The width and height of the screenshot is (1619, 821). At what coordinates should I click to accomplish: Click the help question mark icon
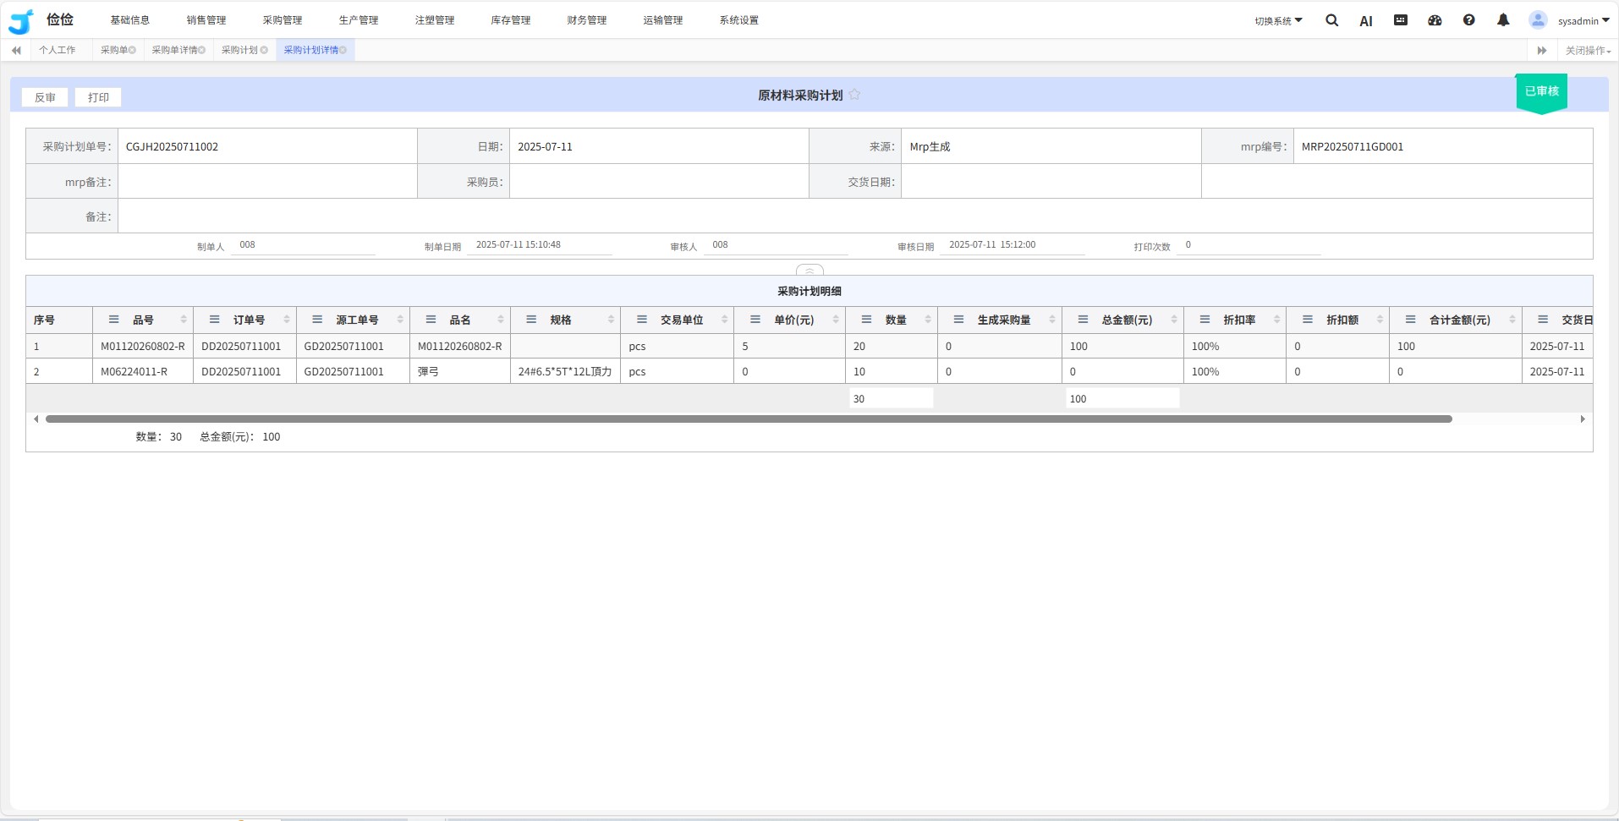(1468, 20)
